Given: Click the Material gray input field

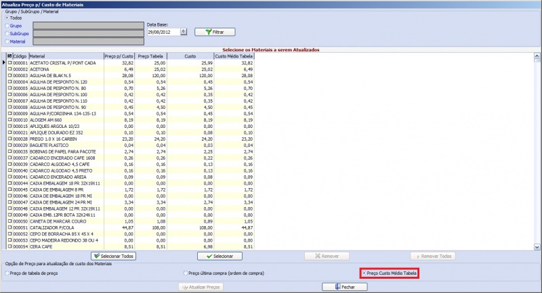Looking at the screenshot, I should 89,41.
